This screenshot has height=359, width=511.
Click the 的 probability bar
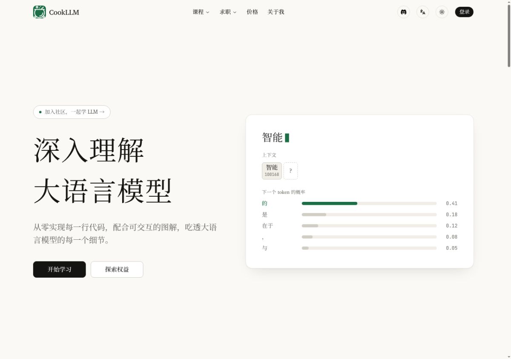click(x=369, y=204)
